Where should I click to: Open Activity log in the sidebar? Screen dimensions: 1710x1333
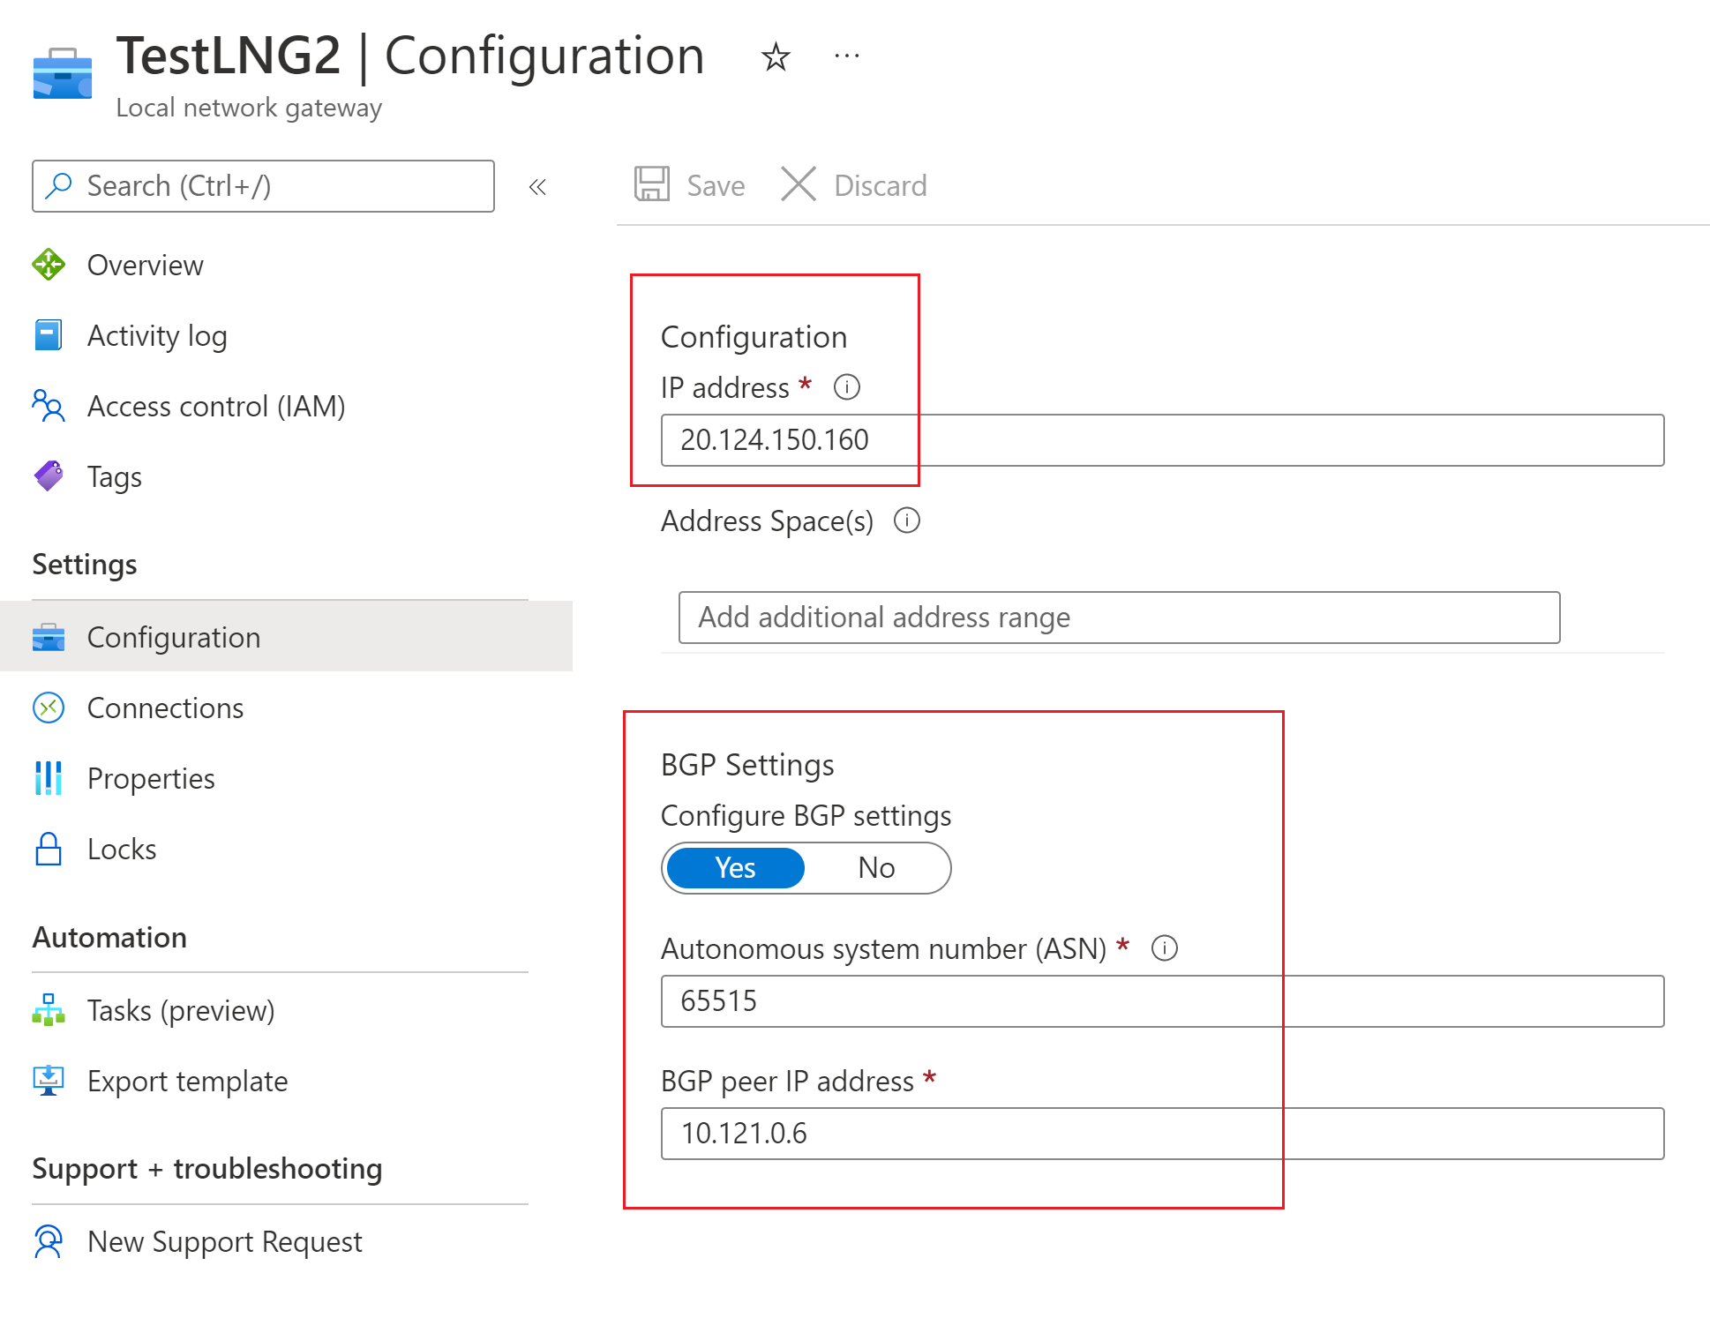click(x=157, y=335)
